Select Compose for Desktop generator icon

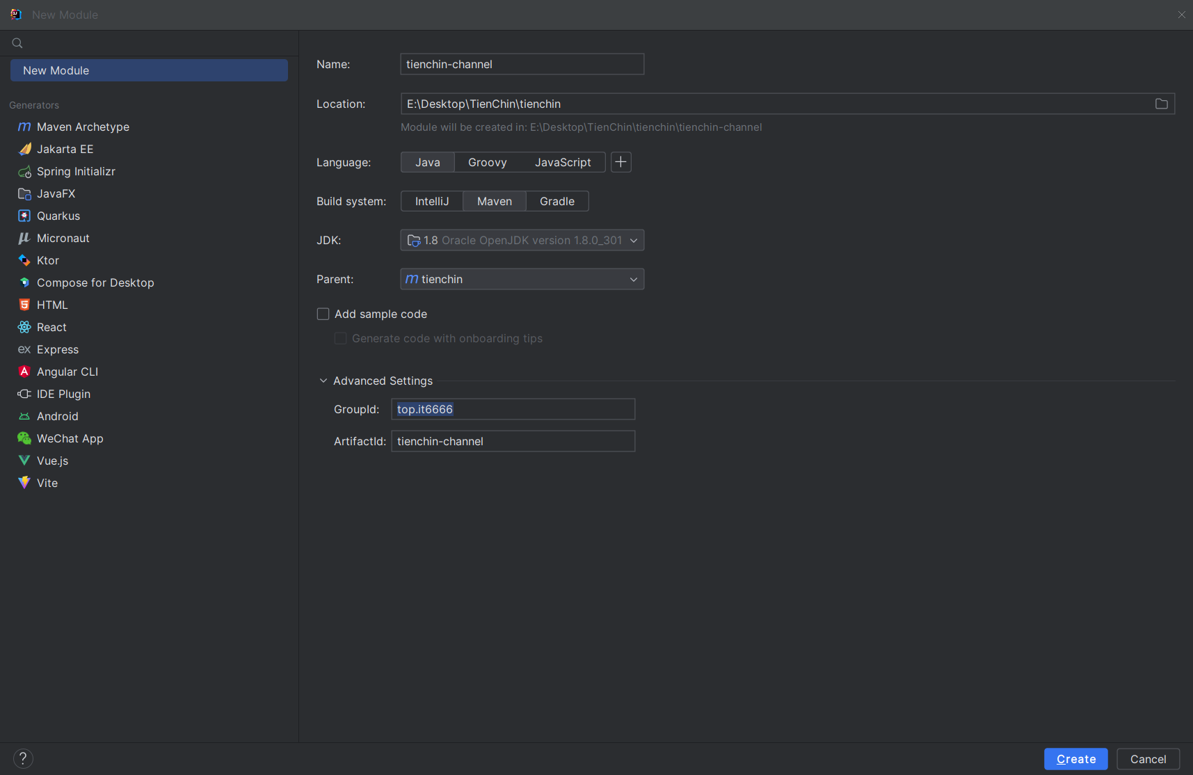pos(24,282)
